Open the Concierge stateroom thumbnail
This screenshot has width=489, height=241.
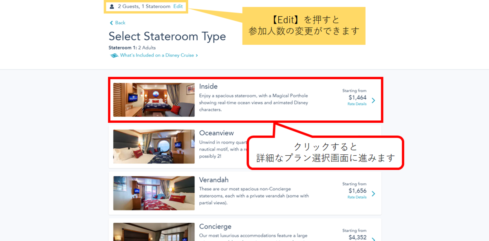(154, 232)
